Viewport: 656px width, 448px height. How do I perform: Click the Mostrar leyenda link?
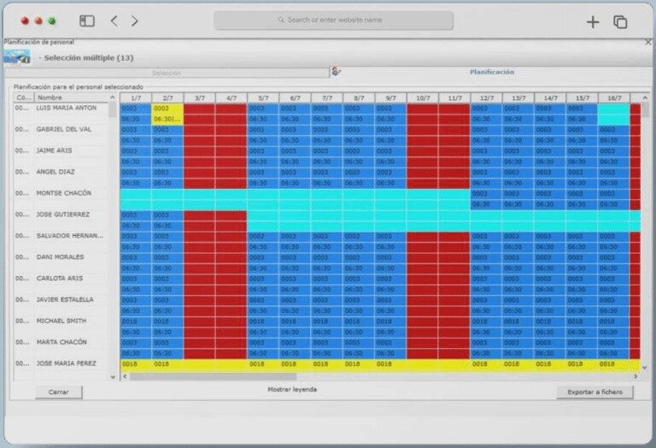pos(292,389)
